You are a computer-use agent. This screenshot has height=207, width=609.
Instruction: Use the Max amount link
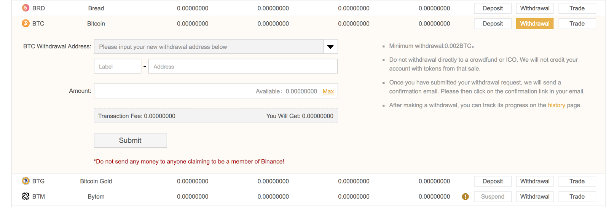click(328, 91)
